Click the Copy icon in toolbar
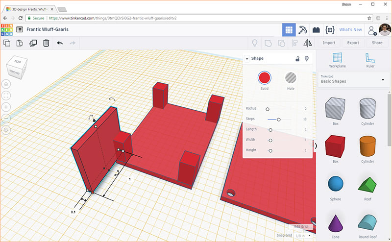 [x=7, y=43]
